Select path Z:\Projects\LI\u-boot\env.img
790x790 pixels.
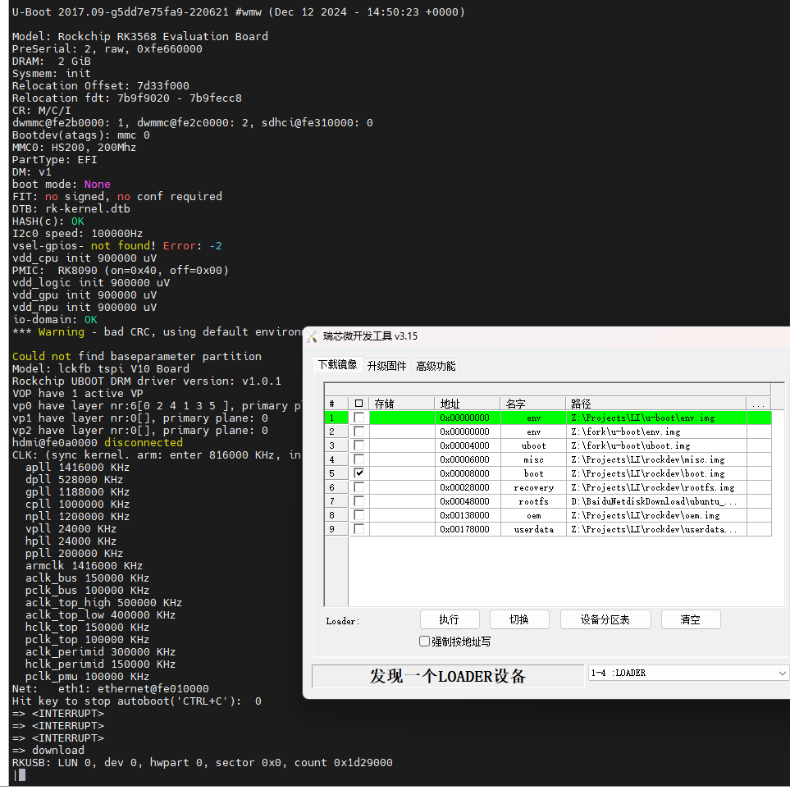click(x=656, y=418)
